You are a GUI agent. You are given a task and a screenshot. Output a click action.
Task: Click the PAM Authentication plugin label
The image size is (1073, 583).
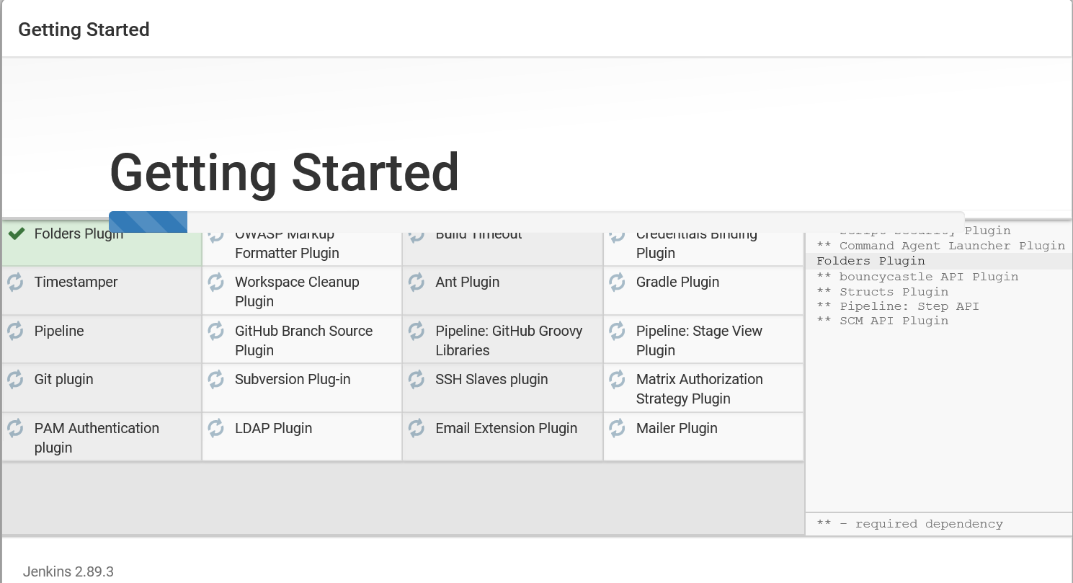coord(97,438)
